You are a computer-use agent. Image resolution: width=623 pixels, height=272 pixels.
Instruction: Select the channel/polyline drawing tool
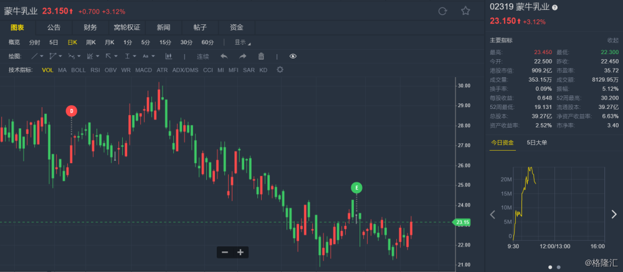pyautogui.click(x=53, y=57)
